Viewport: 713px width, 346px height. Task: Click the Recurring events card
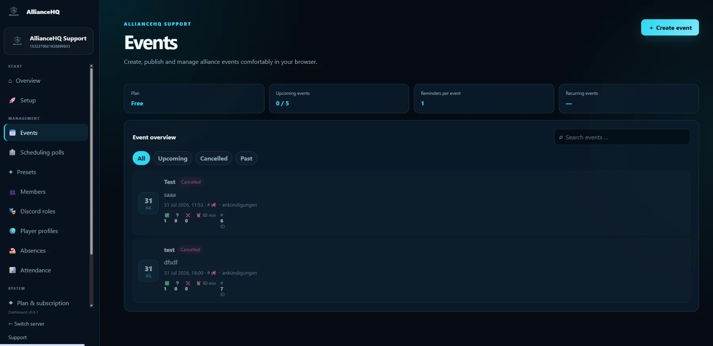(x=629, y=99)
